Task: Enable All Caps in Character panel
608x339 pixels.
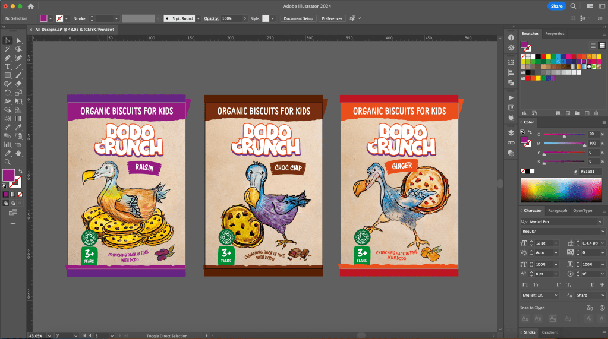Action: point(524,285)
